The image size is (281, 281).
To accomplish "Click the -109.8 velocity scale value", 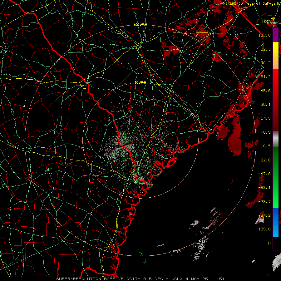I will [x=263, y=229].
